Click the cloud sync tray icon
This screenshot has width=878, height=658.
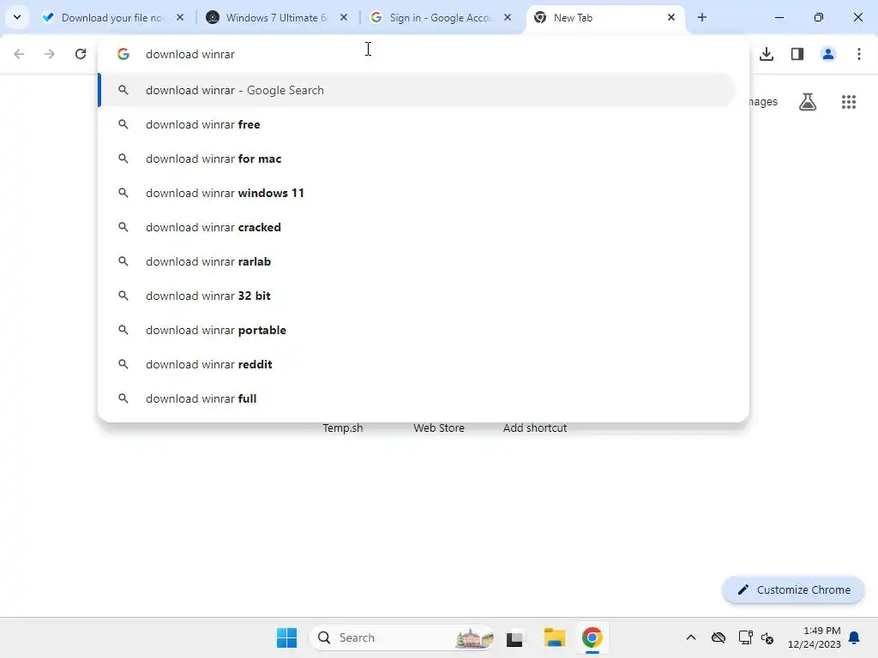pos(719,637)
